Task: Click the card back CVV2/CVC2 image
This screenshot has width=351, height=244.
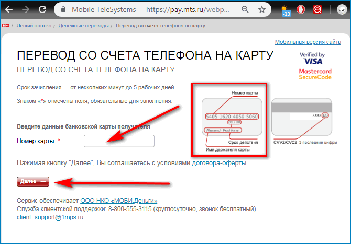Action: (x=302, y=117)
